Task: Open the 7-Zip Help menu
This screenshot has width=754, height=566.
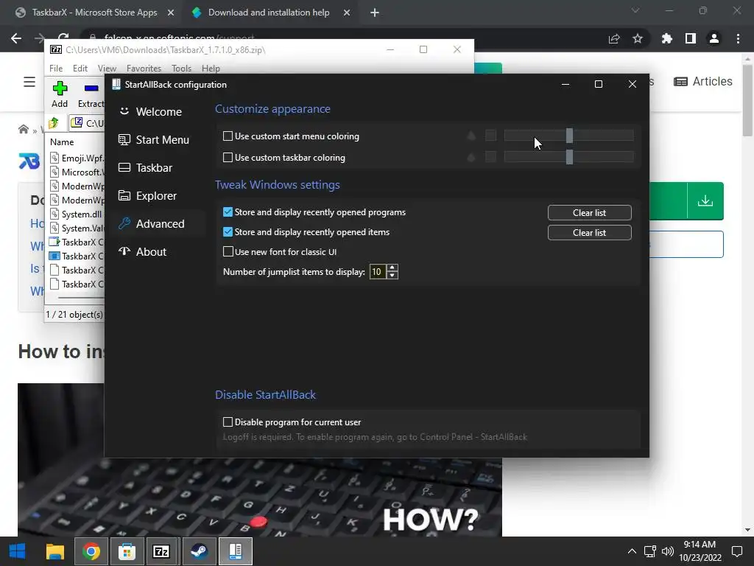Action: (211, 69)
